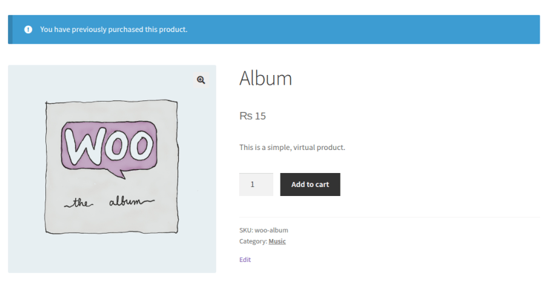Click the "previously purchased" notice message
This screenshot has width=544, height=291.
pyautogui.click(x=114, y=29)
